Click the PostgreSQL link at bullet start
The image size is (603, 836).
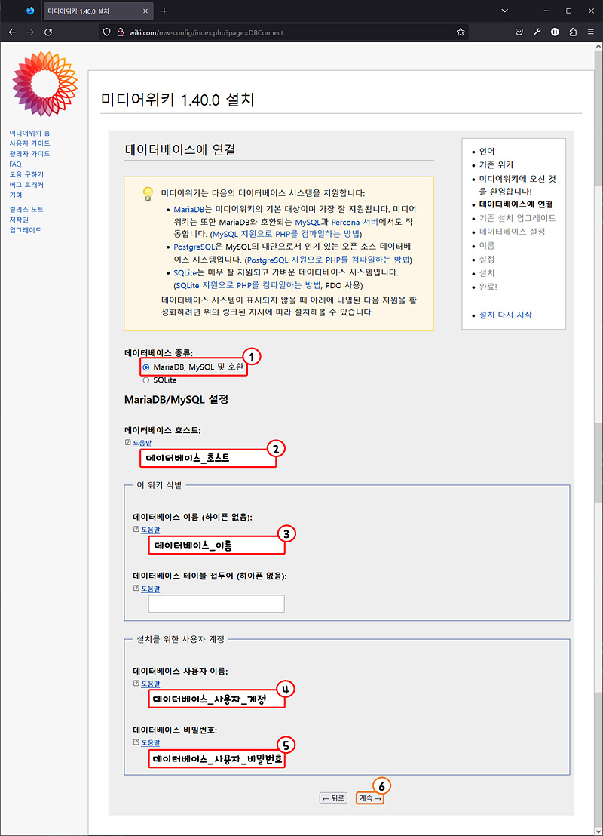tap(194, 247)
